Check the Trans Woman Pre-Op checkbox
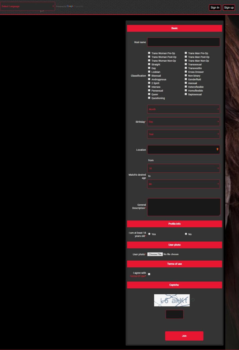This screenshot has width=239, height=350. pyautogui.click(x=149, y=53)
